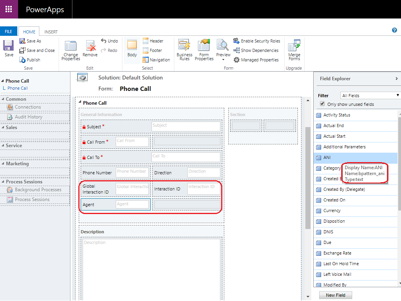
Task: Click the New Field button
Action: pyautogui.click(x=336, y=295)
